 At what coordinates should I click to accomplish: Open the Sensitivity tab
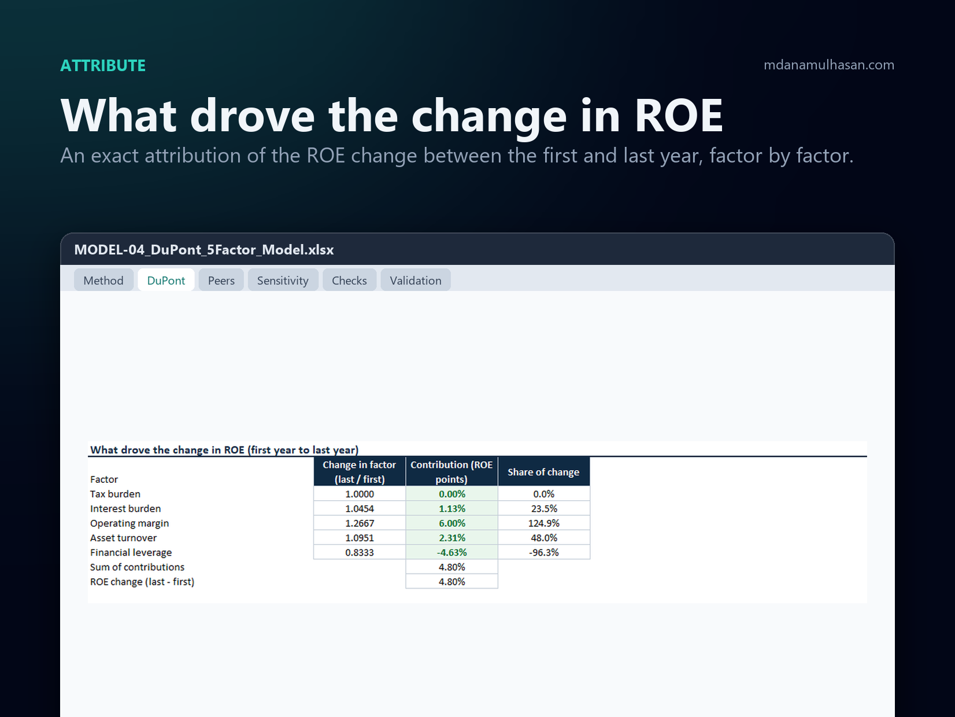pos(283,280)
